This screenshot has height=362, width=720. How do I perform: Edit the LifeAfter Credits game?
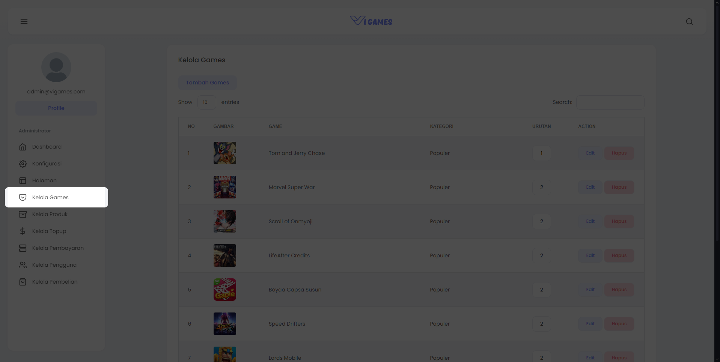(590, 255)
